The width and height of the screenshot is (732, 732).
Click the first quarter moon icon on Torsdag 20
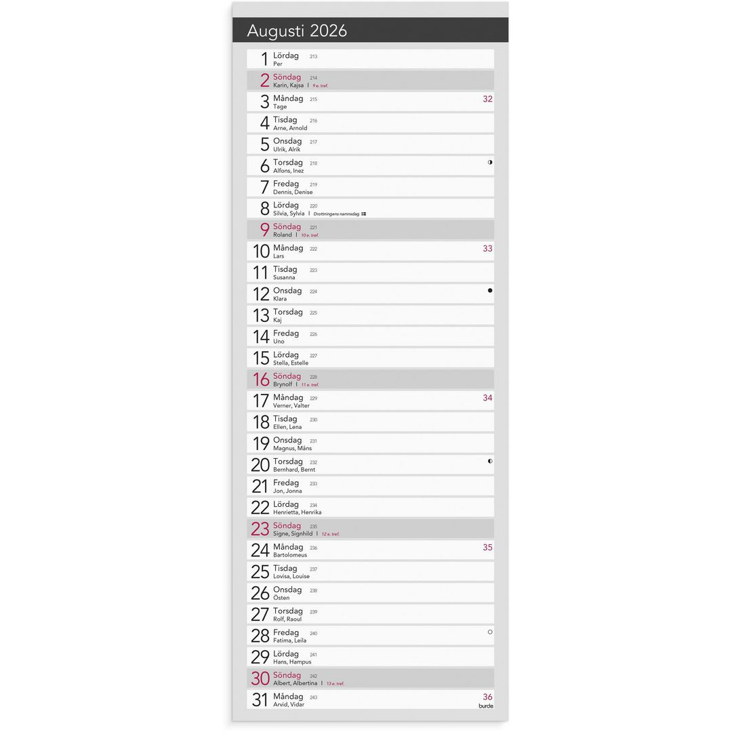click(490, 461)
